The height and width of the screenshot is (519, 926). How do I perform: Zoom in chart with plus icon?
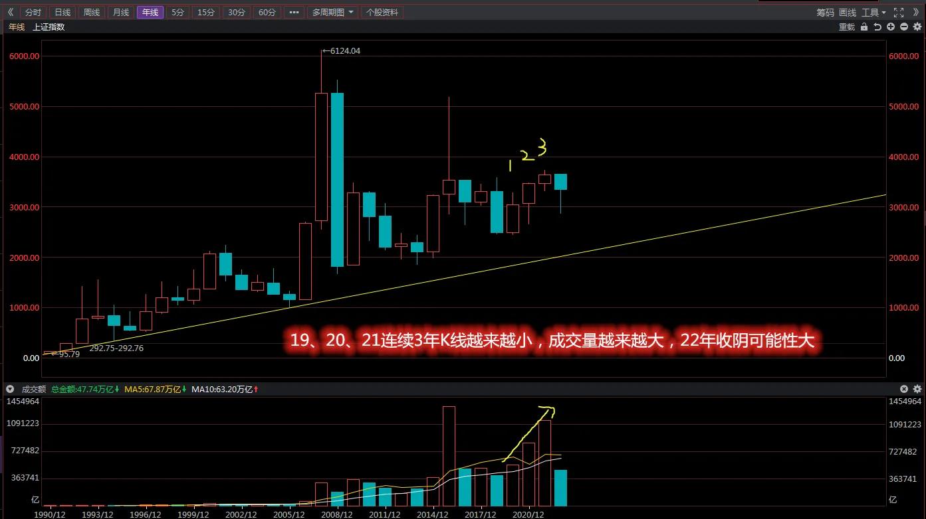point(891,27)
